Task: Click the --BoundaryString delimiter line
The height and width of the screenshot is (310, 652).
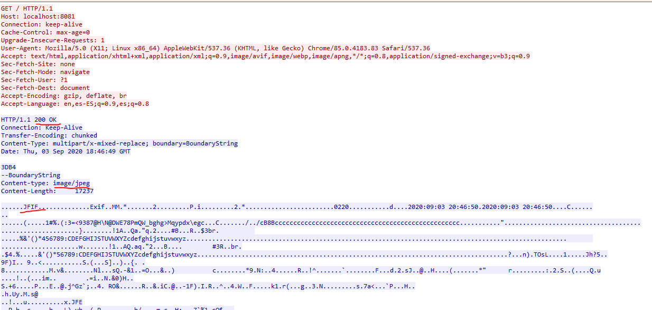Action: (x=31, y=175)
